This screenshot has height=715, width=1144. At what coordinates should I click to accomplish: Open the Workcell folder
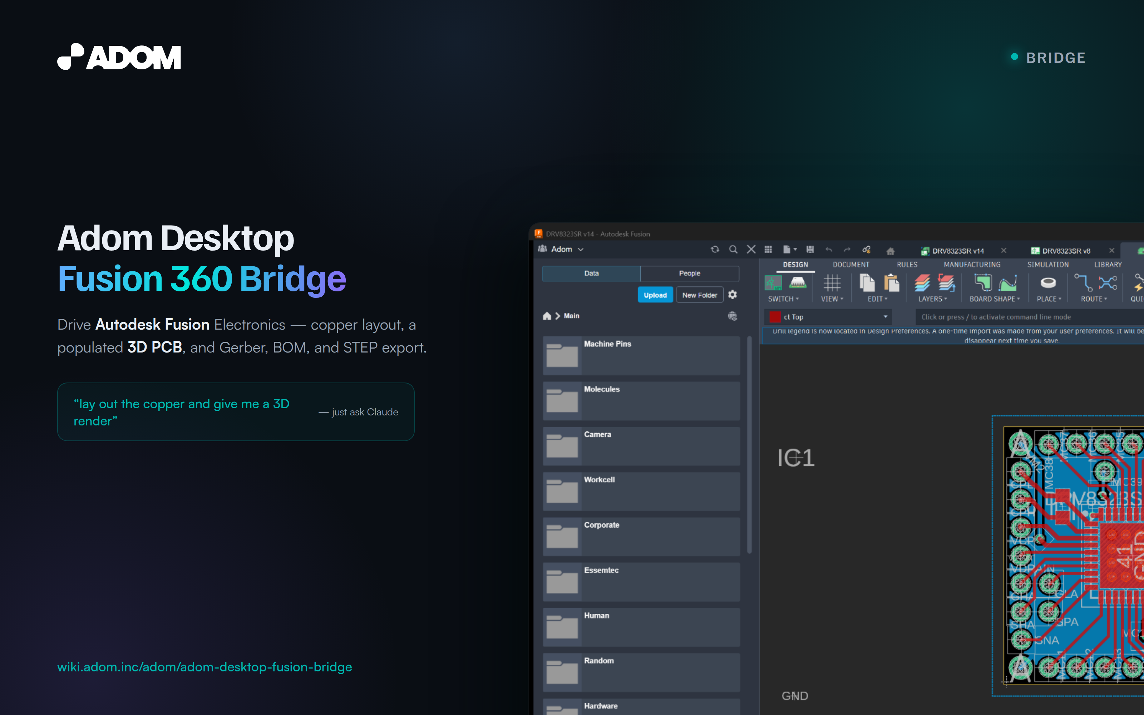(x=641, y=491)
